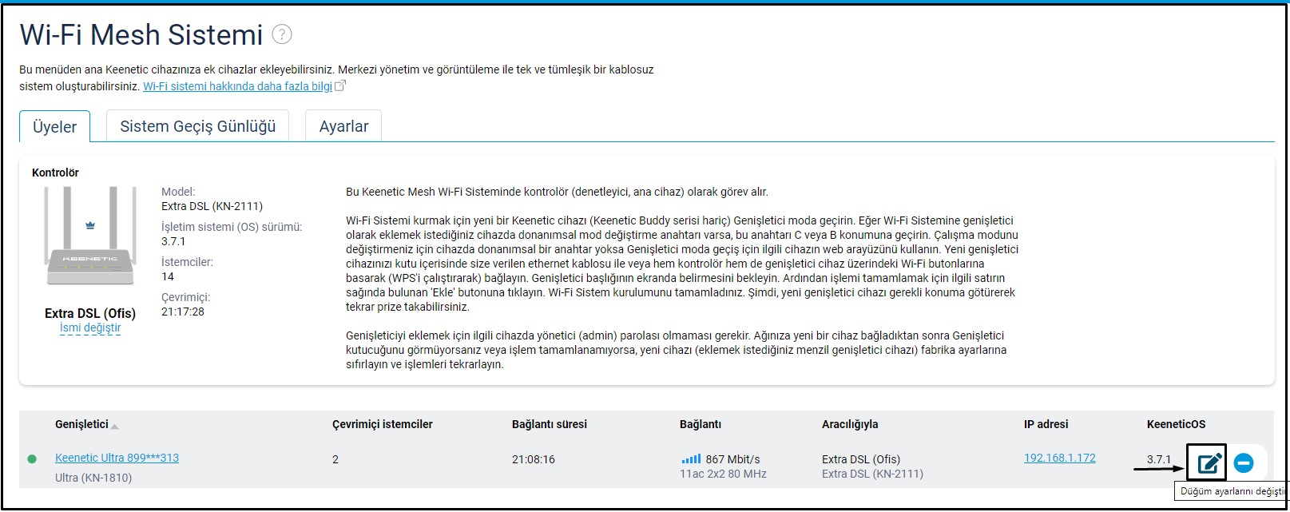Screen dimensions: 1290x512
Task: Open the Keenetic Ultra 899***313 extender link
Action: click(117, 458)
